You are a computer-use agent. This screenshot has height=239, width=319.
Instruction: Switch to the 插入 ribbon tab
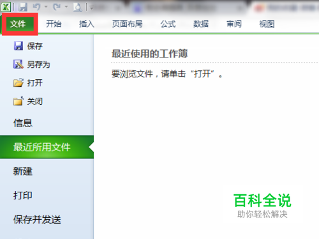[87, 24]
